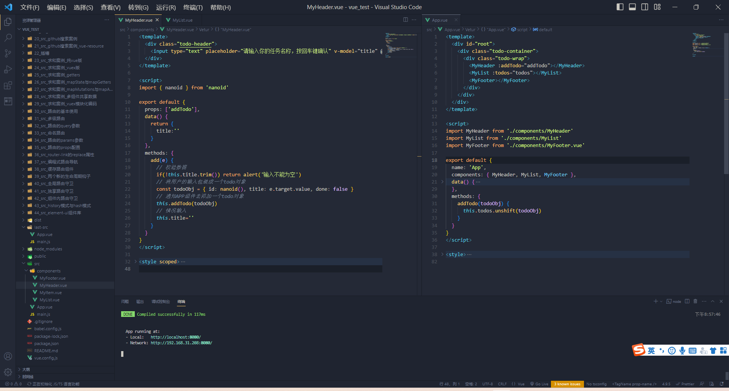This screenshot has height=391, width=729.
Task: Open the Extensions view
Action: 8,85
